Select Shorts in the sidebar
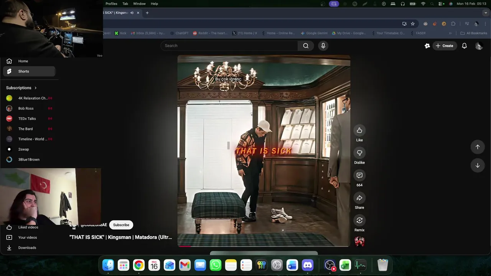491x276 pixels. tap(29, 71)
